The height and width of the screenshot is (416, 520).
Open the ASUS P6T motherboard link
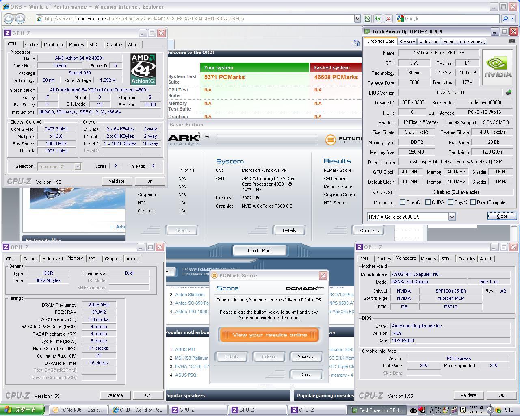pos(185,349)
